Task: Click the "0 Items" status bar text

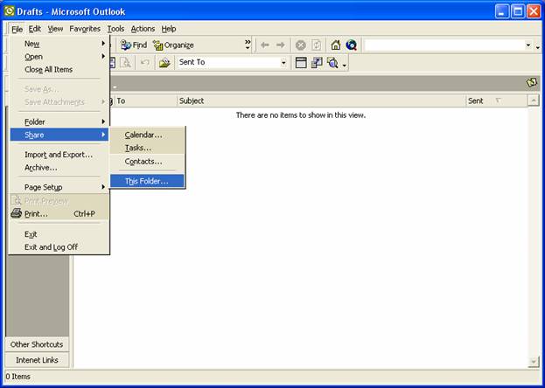Action: click(18, 377)
